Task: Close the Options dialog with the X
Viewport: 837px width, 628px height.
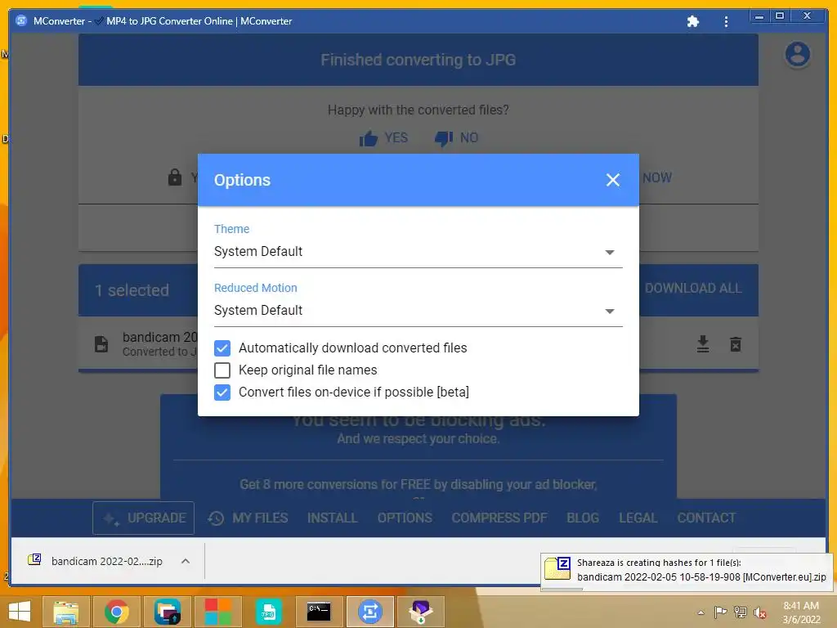Action: 613,180
